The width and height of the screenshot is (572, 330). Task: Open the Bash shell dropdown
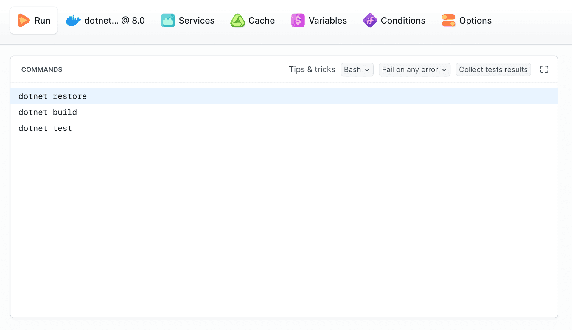[357, 69]
